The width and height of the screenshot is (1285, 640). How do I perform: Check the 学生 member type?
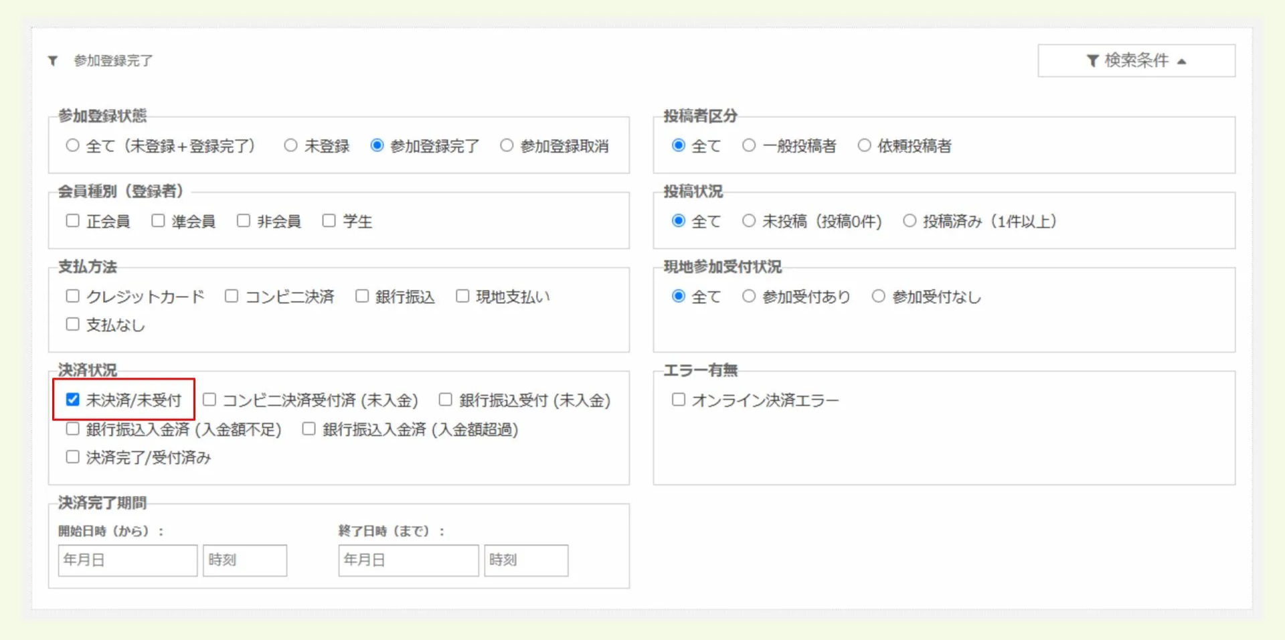pos(329,220)
